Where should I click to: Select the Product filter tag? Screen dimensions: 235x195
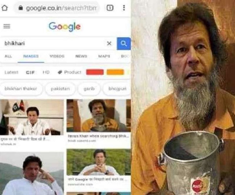click(70, 72)
